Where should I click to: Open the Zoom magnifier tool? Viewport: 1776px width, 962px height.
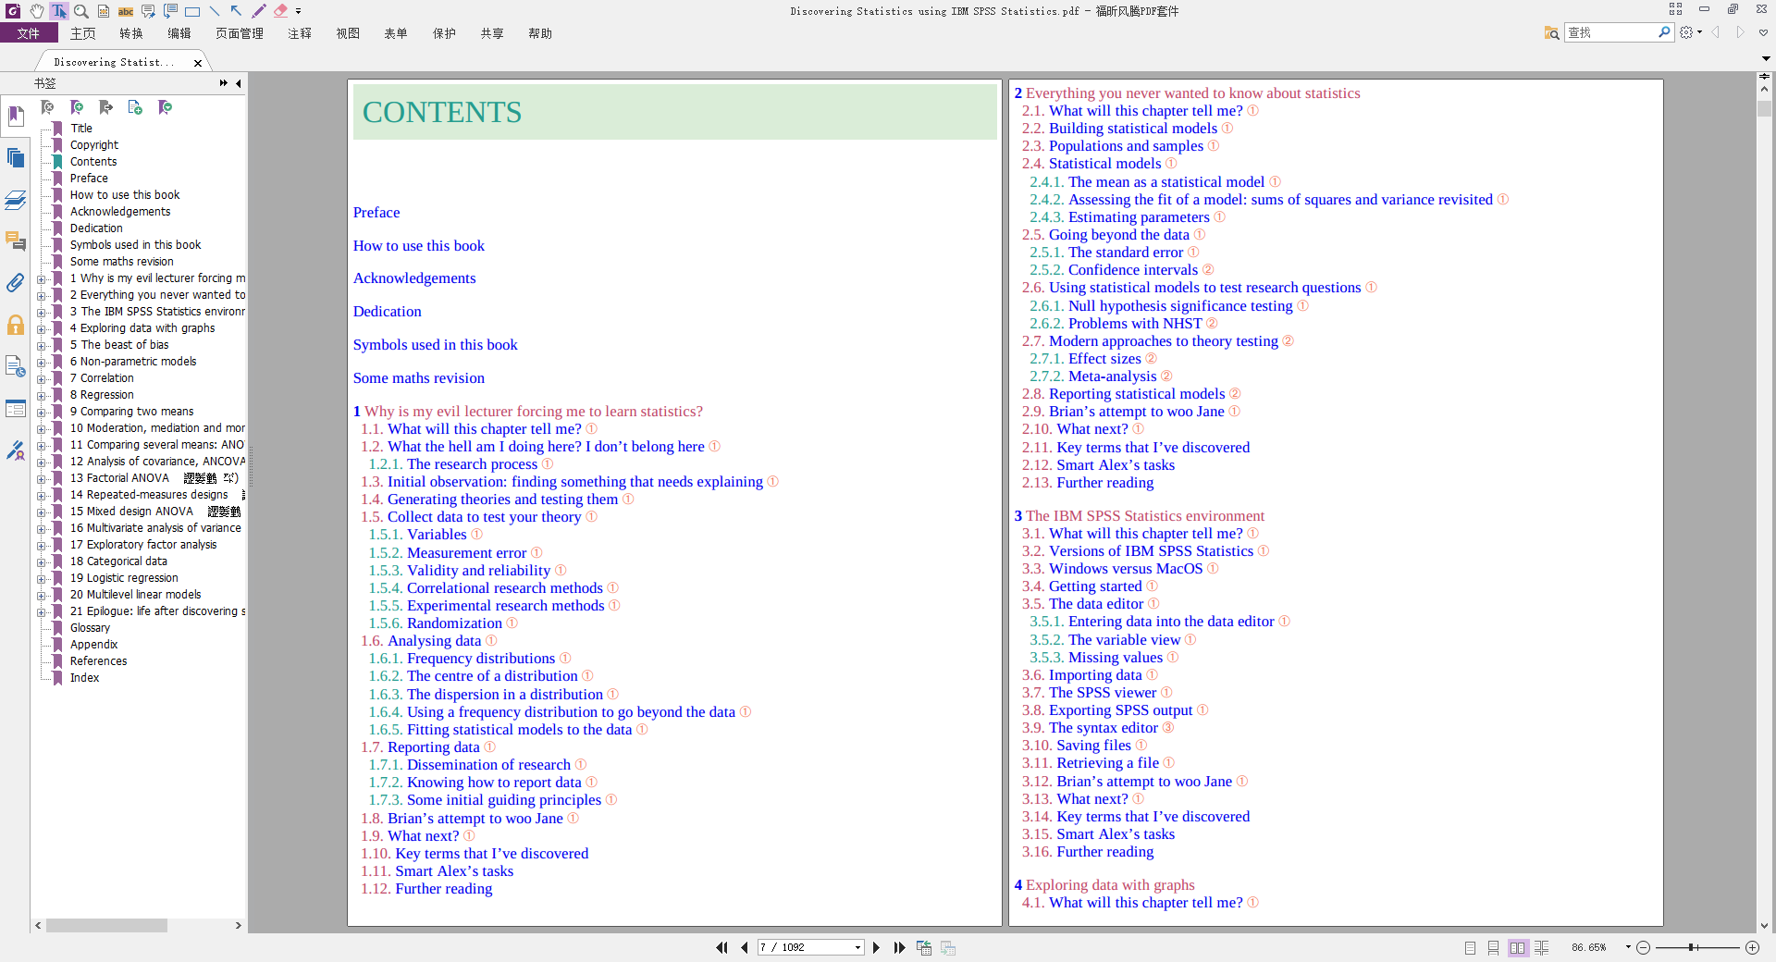(81, 11)
